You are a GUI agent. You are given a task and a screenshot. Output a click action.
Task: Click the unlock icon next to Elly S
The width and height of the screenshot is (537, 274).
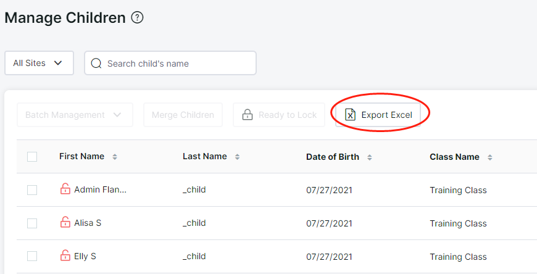(x=65, y=255)
